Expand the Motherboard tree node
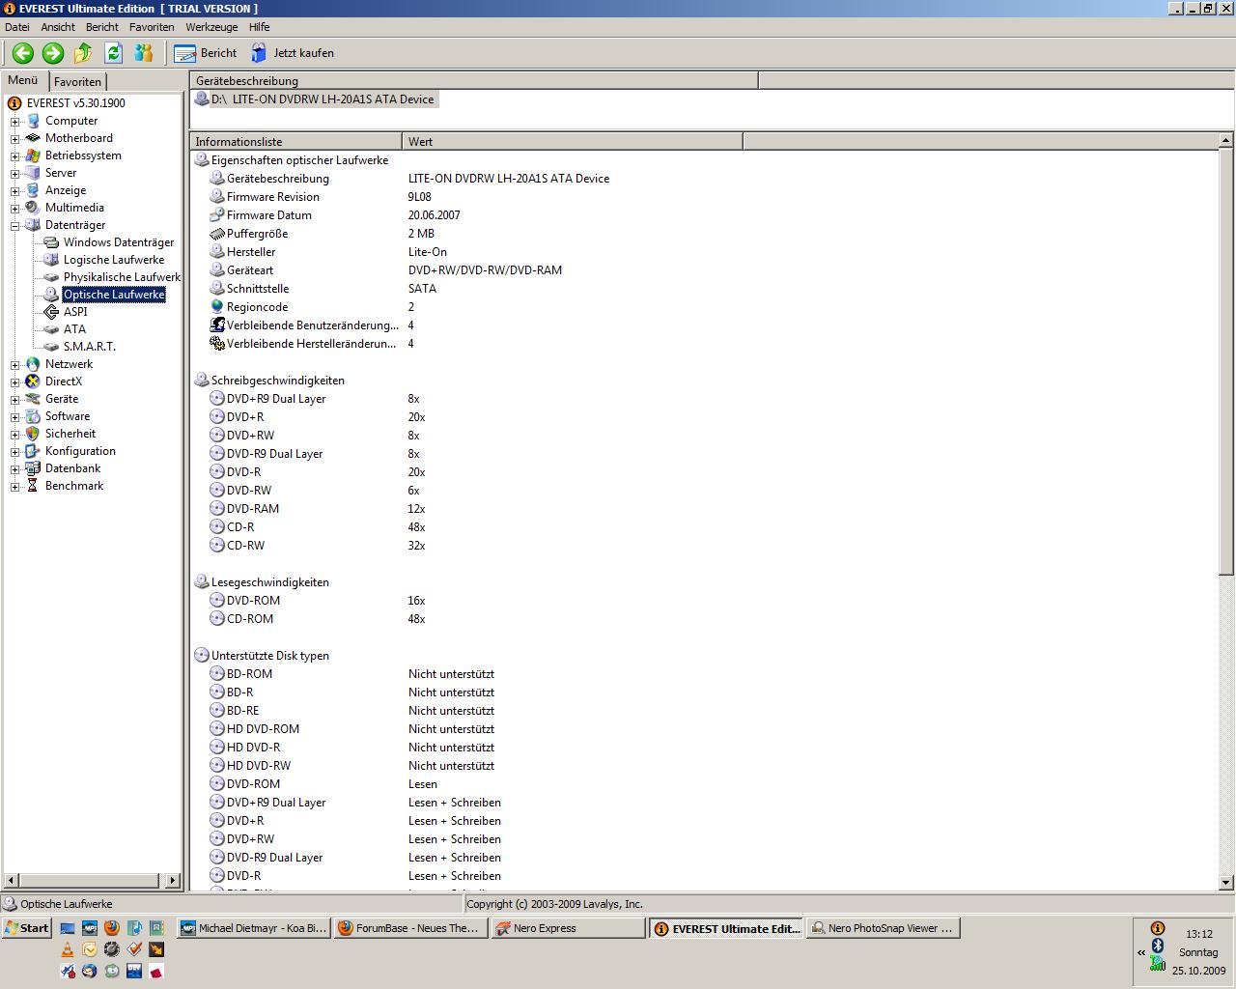Image resolution: width=1236 pixels, height=989 pixels. (x=14, y=139)
